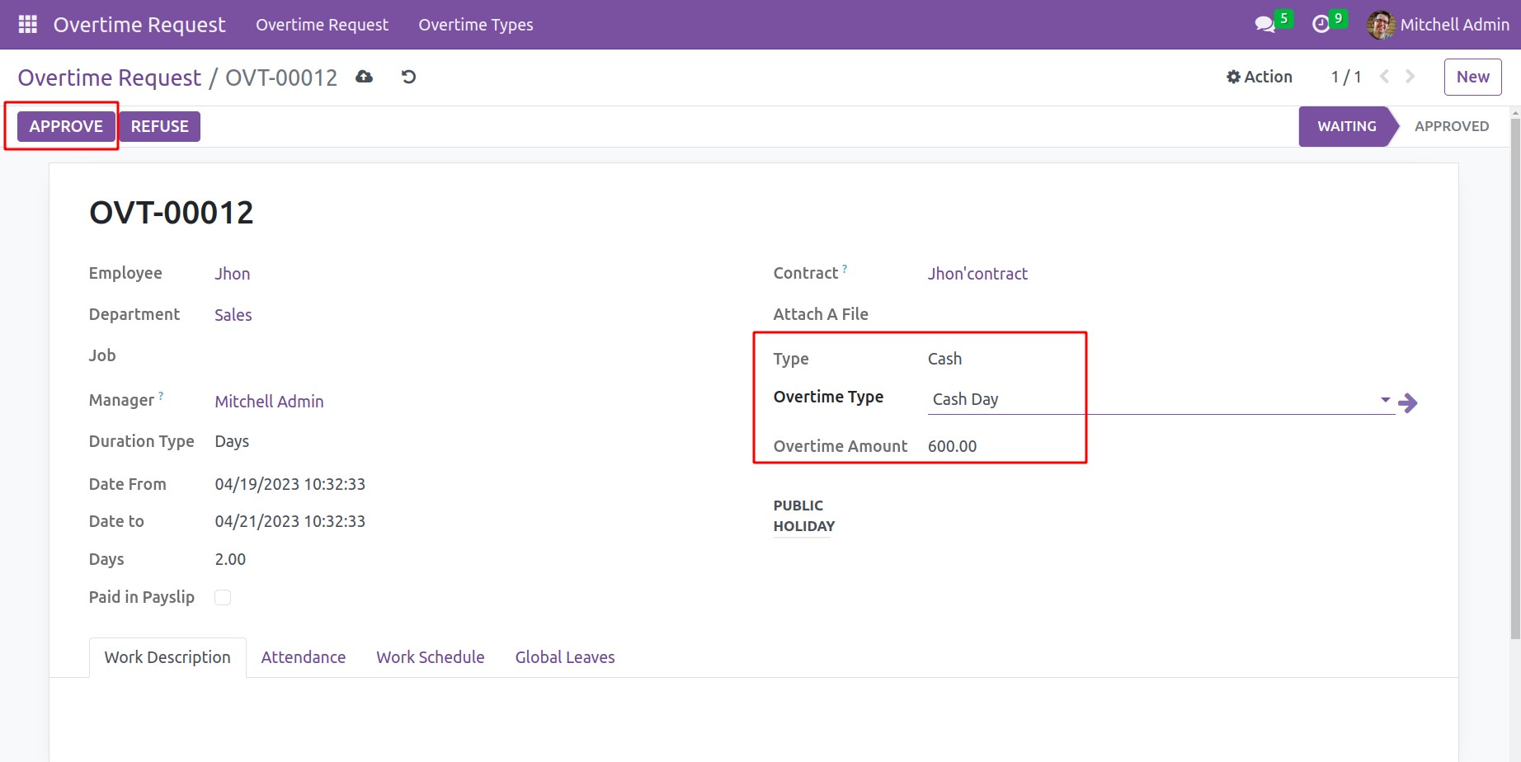The image size is (1521, 762).
Task: Click the discard changes undo icon
Action: click(408, 77)
